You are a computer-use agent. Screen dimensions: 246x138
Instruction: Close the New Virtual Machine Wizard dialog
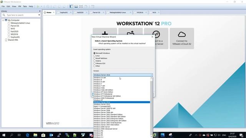[x=152, y=37]
